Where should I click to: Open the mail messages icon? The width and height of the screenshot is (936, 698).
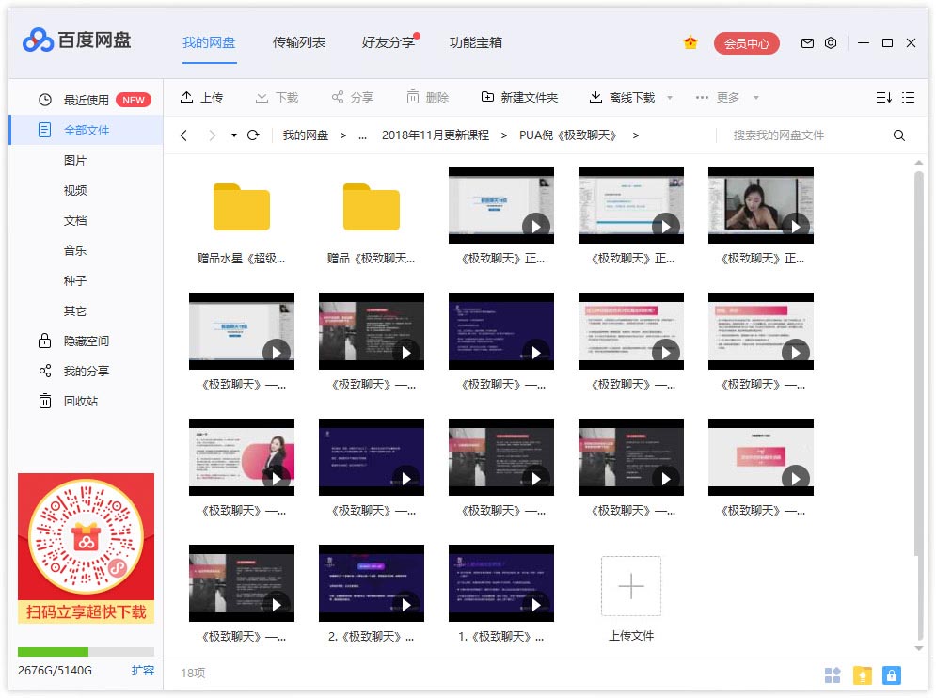(807, 43)
